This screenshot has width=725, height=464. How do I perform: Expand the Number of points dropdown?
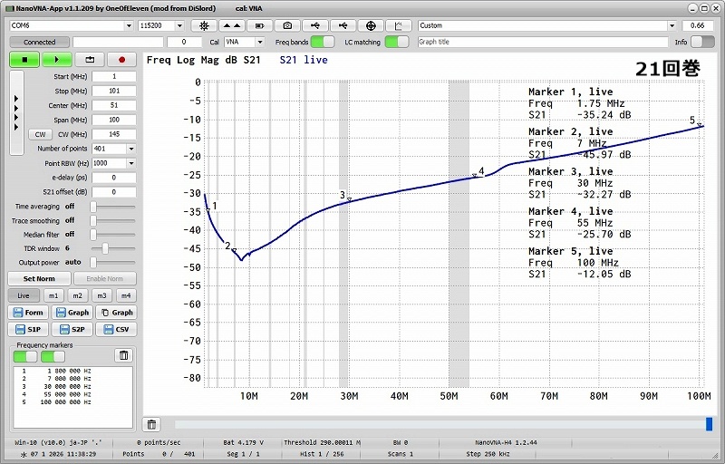[130, 149]
